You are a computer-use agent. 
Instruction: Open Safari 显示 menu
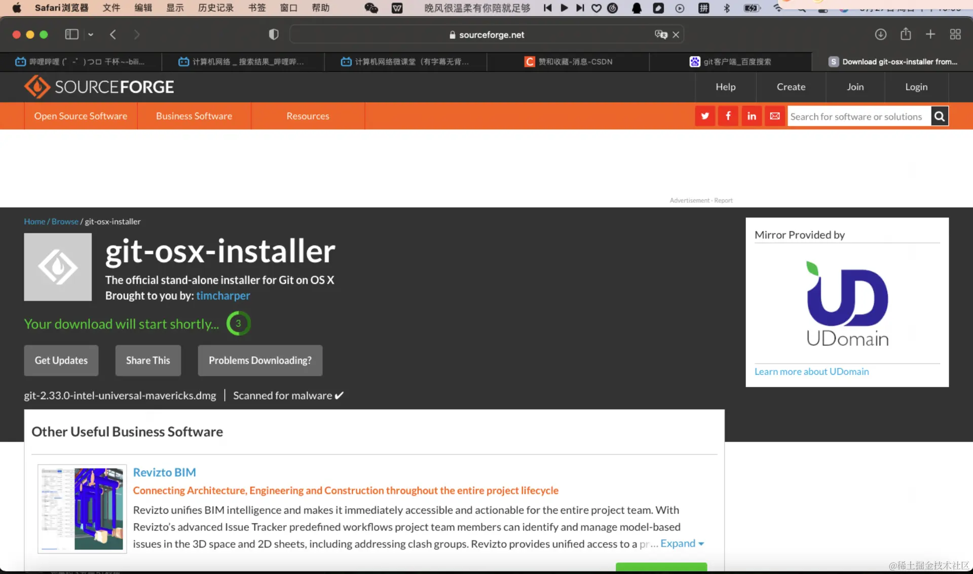[x=175, y=8]
